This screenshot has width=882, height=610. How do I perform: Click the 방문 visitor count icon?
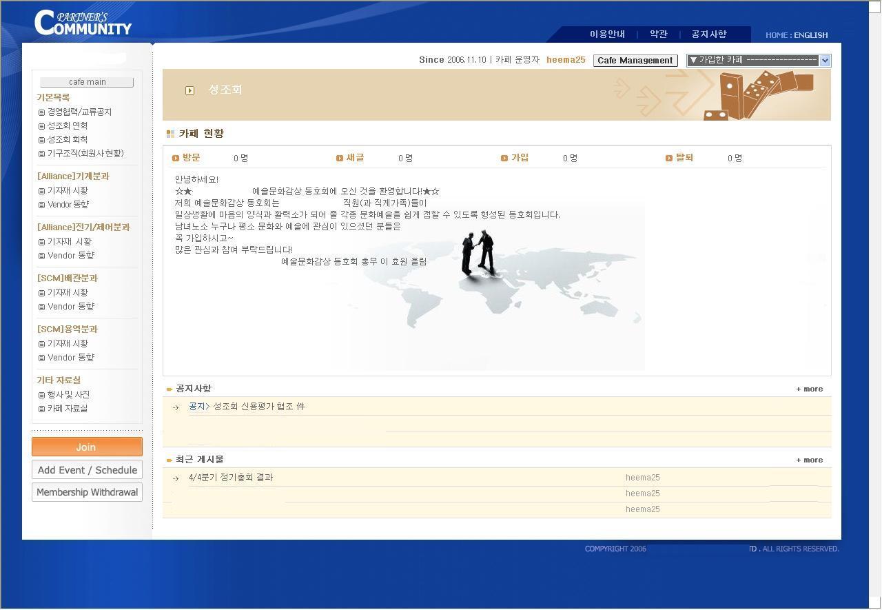[176, 159]
